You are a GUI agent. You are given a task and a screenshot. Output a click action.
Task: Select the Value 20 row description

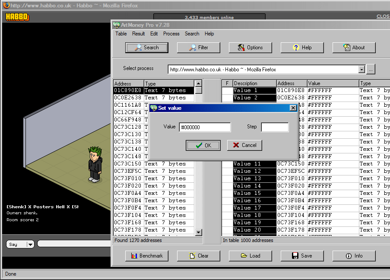pos(255,230)
